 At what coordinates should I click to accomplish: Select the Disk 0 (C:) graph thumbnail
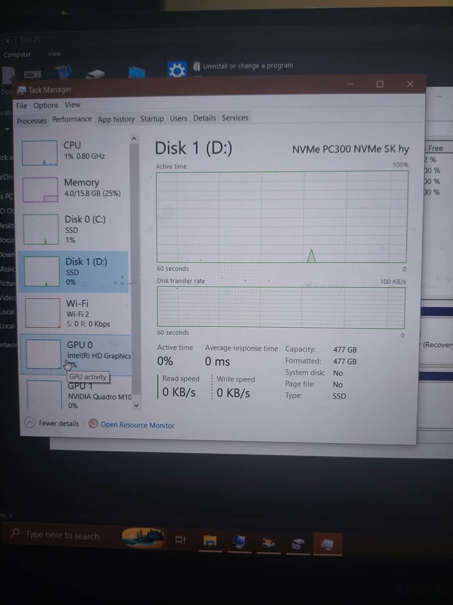click(41, 230)
